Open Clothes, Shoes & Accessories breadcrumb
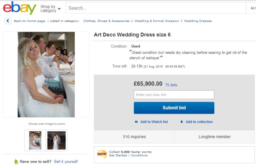This screenshot has height=166, width=256. [106, 21]
